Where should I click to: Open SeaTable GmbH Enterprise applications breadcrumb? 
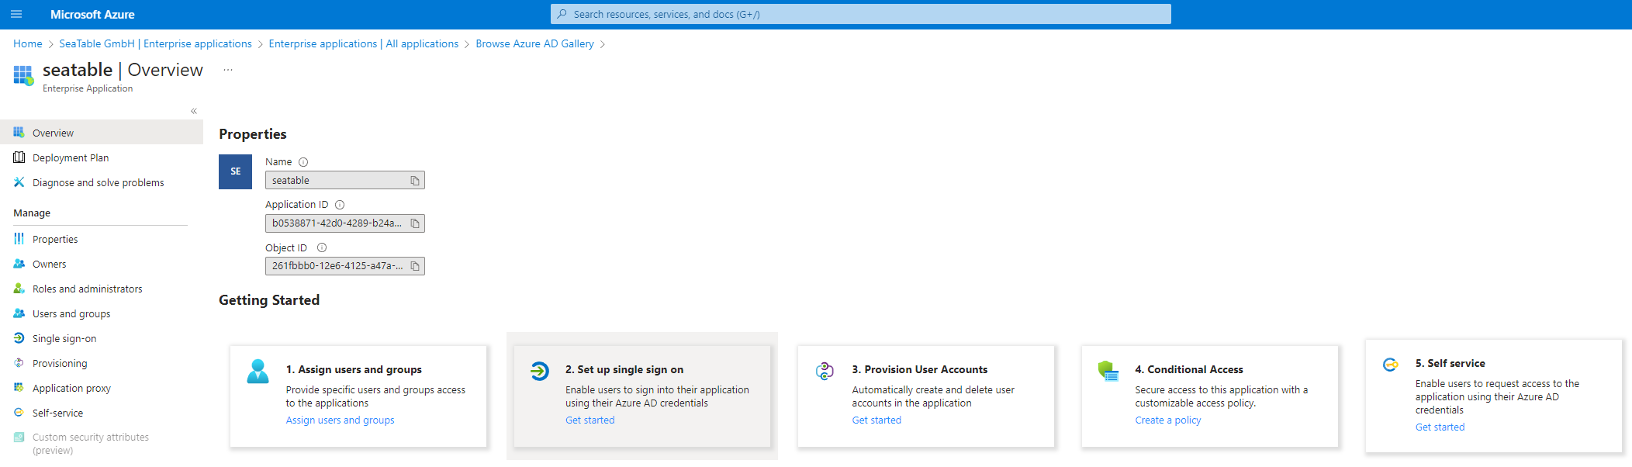click(156, 43)
